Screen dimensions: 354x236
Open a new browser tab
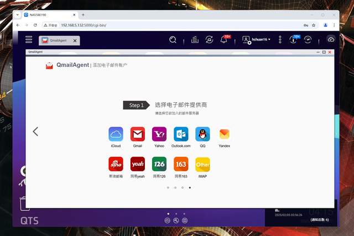(x=83, y=15)
